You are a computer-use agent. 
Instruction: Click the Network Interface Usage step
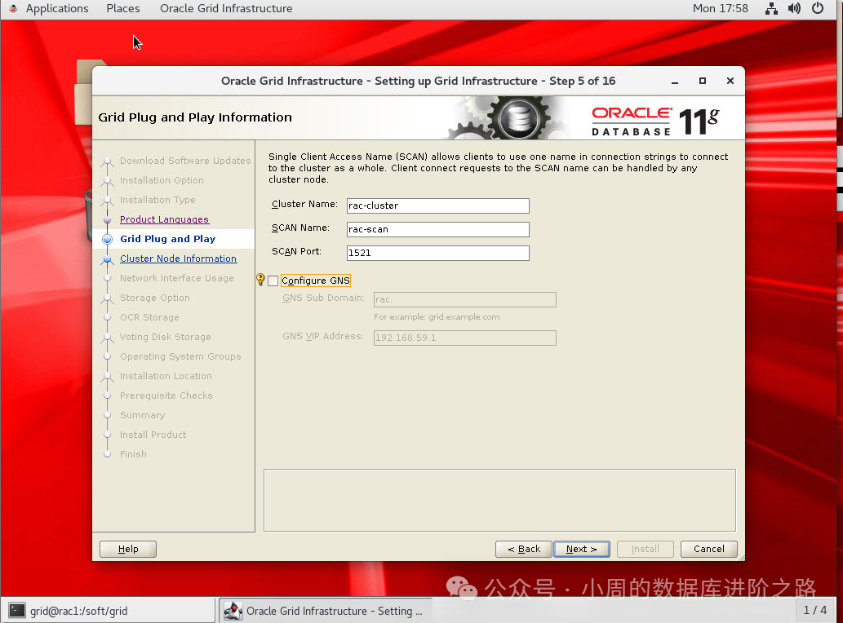click(x=177, y=278)
